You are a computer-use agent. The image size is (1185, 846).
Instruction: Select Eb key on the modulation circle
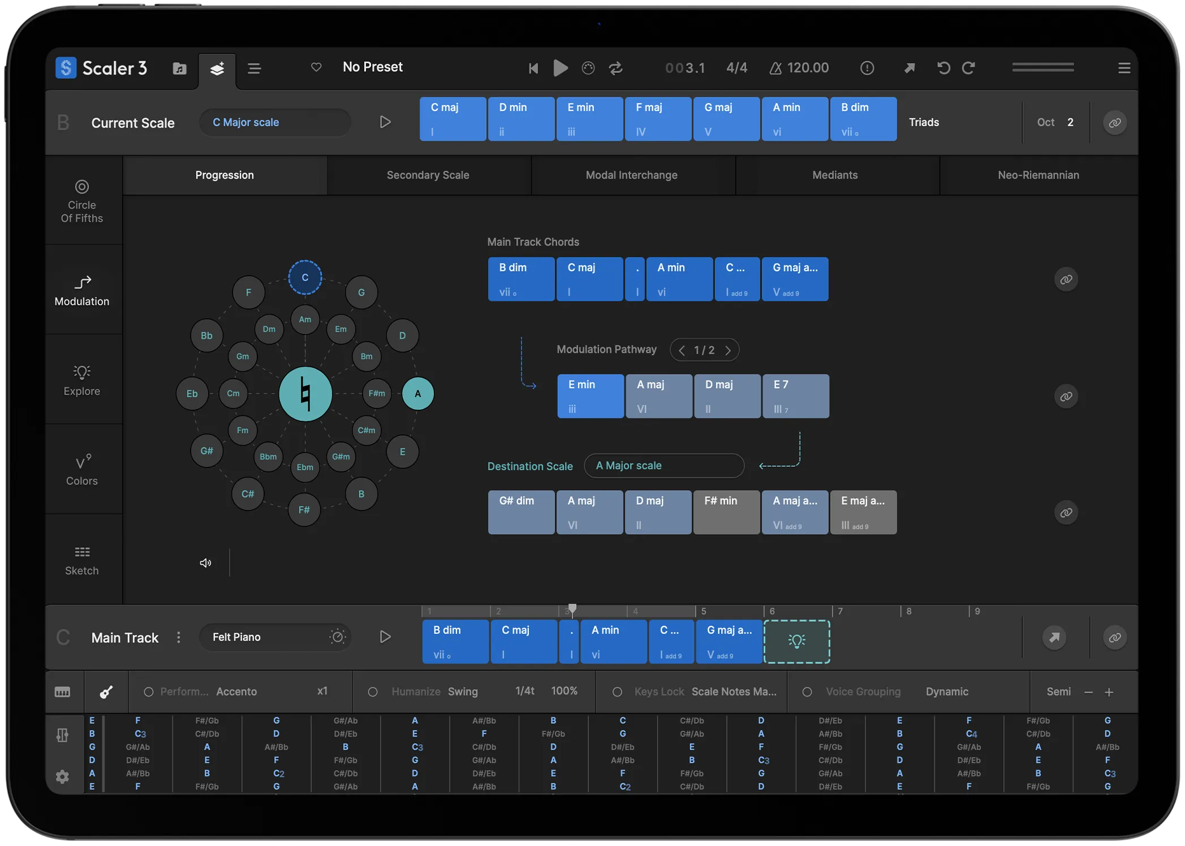192,394
